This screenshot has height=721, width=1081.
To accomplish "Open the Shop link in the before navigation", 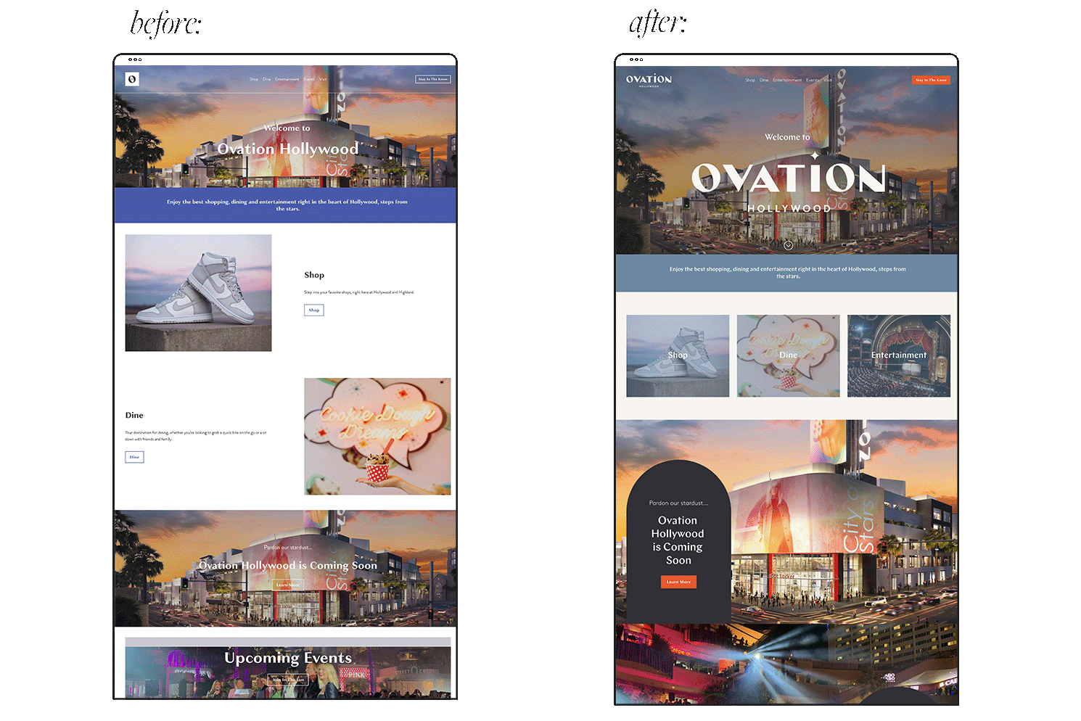I will pos(254,79).
